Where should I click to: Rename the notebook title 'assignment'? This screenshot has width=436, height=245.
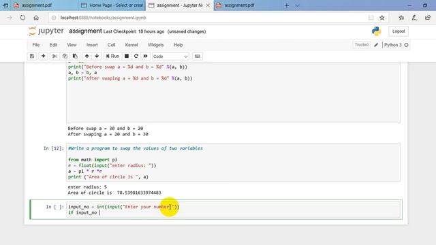(85, 31)
